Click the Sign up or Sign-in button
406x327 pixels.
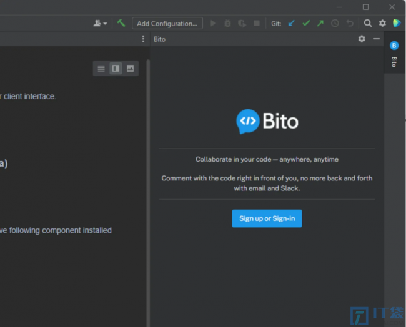coord(267,218)
